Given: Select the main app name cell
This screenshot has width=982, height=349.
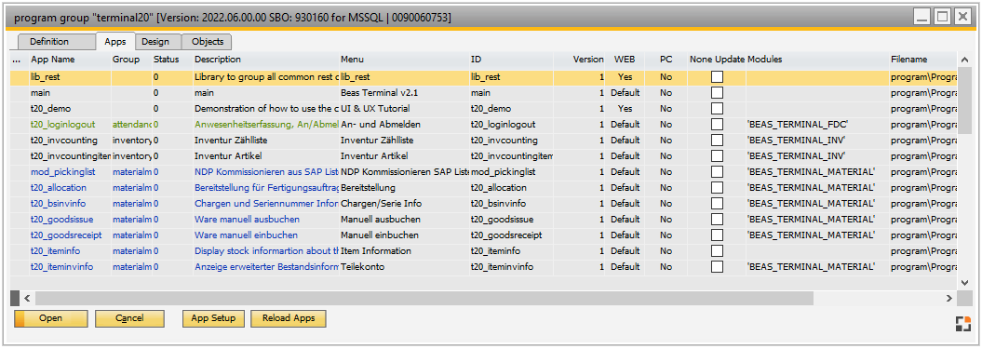Looking at the screenshot, I should pyautogui.click(x=70, y=93).
